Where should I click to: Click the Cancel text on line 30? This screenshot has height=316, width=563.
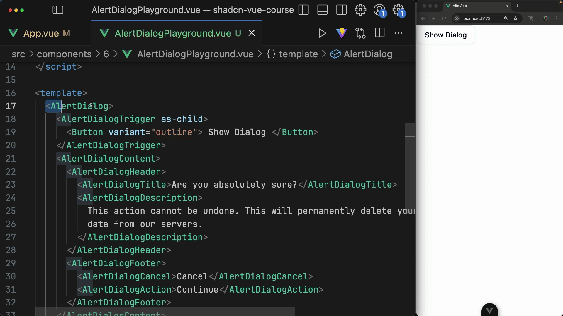pyautogui.click(x=192, y=276)
